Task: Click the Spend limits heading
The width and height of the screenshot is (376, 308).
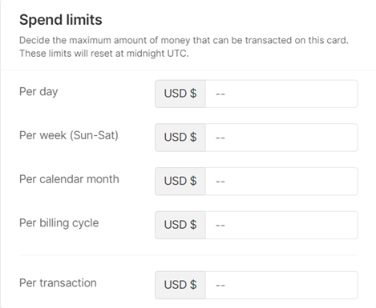Action: tap(61, 20)
